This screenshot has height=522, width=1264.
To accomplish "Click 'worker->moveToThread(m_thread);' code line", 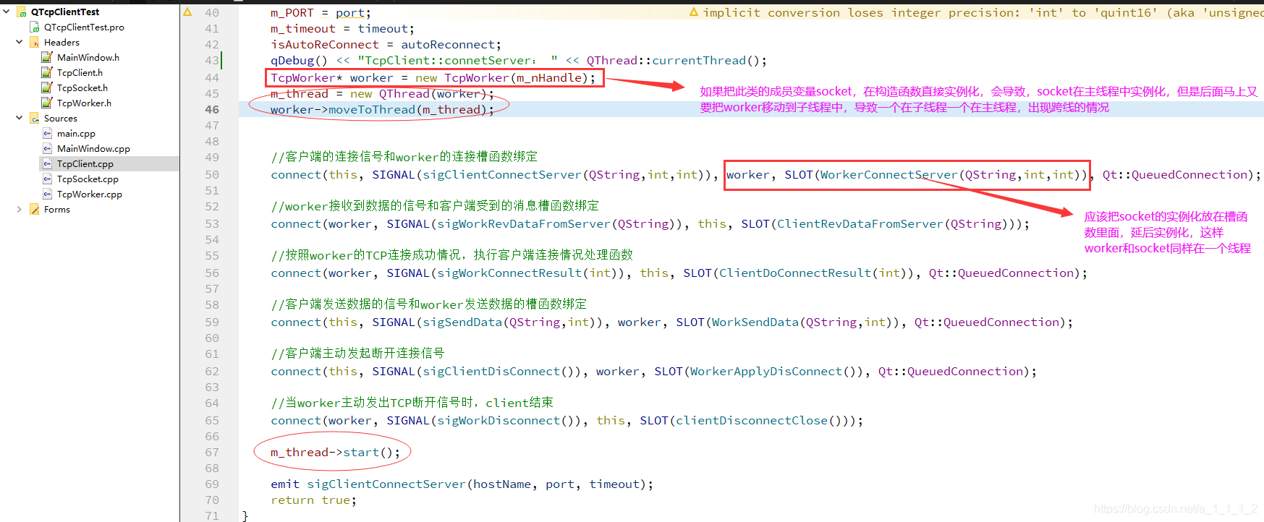I will click(382, 109).
